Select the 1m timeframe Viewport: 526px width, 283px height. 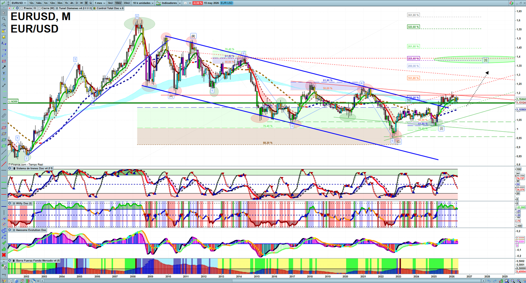(x=46, y=3)
